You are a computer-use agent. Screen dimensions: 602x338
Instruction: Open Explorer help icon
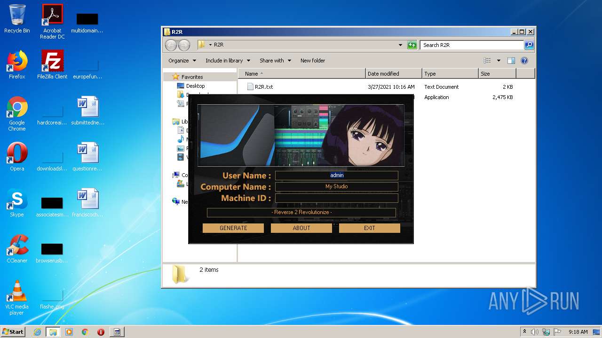[524, 61]
